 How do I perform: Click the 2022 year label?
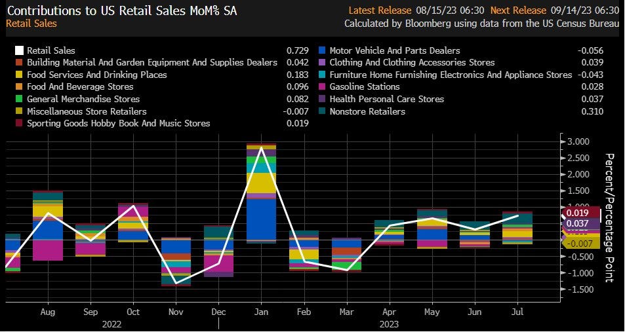pyautogui.click(x=111, y=323)
